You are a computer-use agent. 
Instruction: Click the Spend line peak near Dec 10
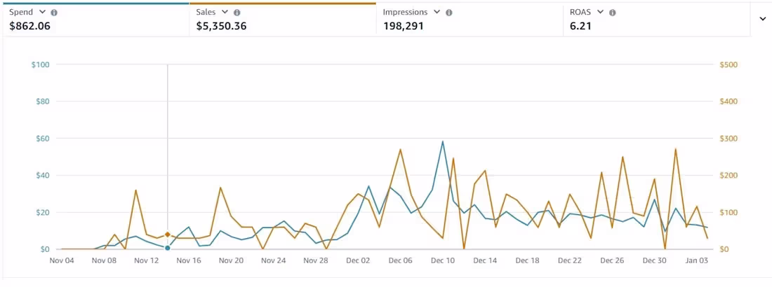(x=443, y=142)
